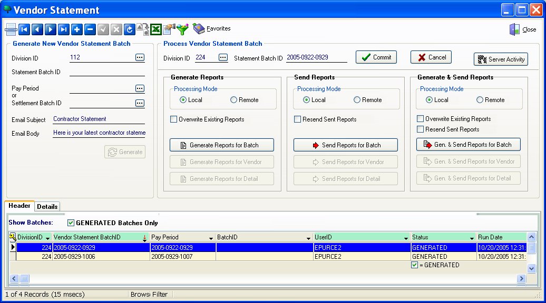Click the Email Subject input field
Viewport: 546px width, 303px height.
99,119
